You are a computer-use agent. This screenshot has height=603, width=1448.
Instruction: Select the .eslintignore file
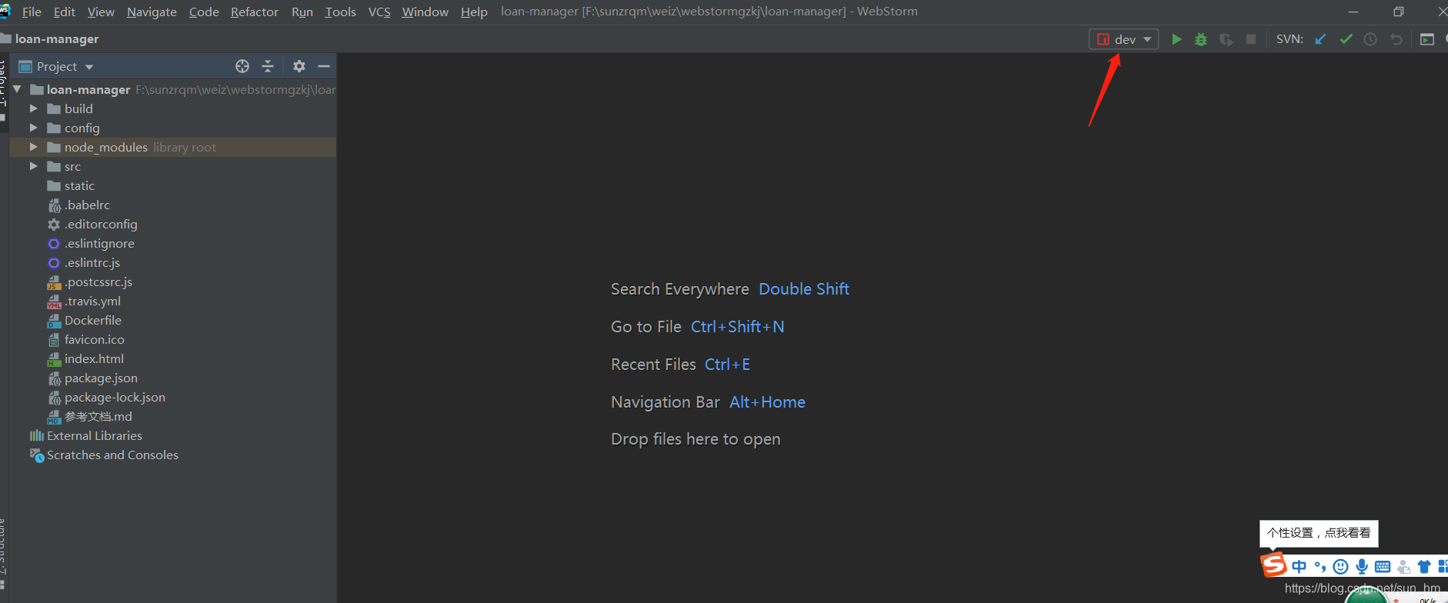(91, 244)
